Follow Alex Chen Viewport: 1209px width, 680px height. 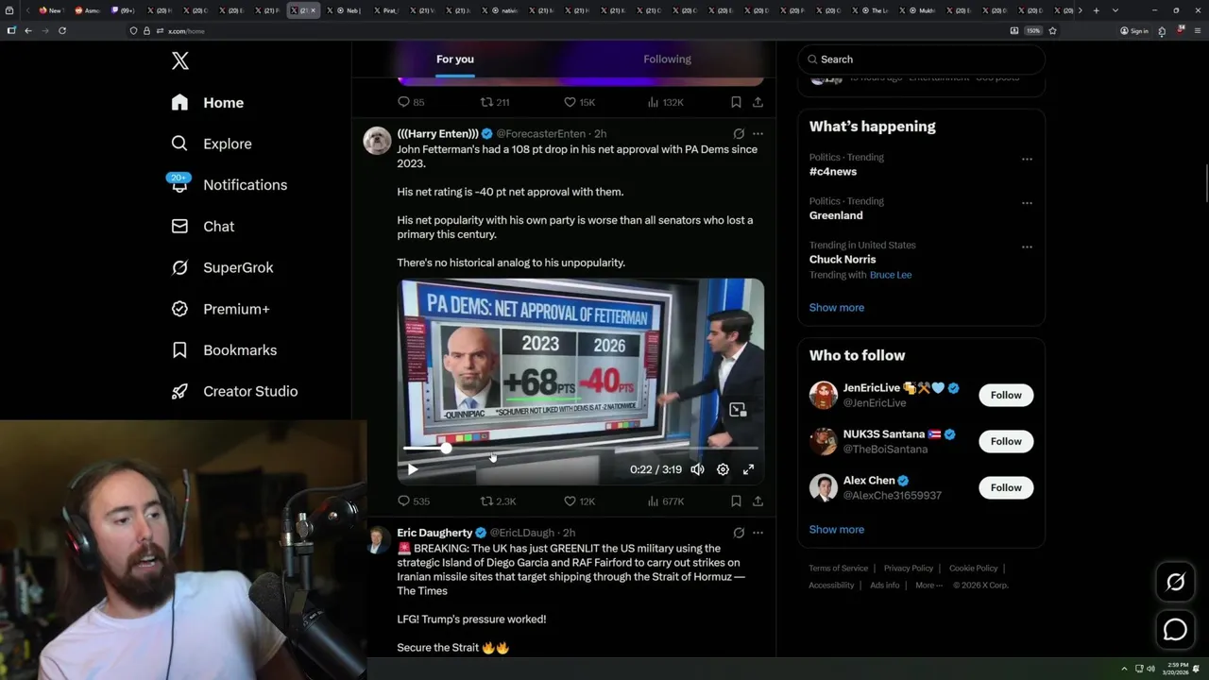(x=1006, y=487)
